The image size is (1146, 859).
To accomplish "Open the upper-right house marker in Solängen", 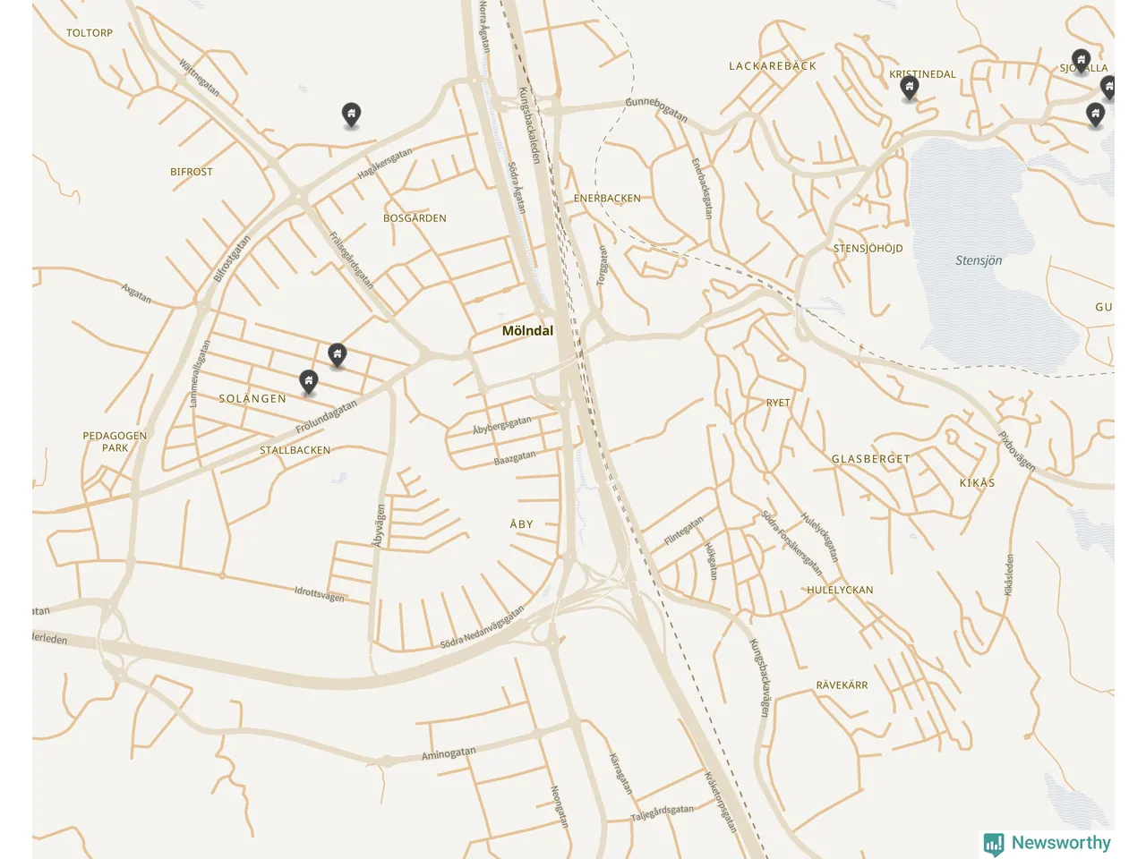I will (x=337, y=355).
